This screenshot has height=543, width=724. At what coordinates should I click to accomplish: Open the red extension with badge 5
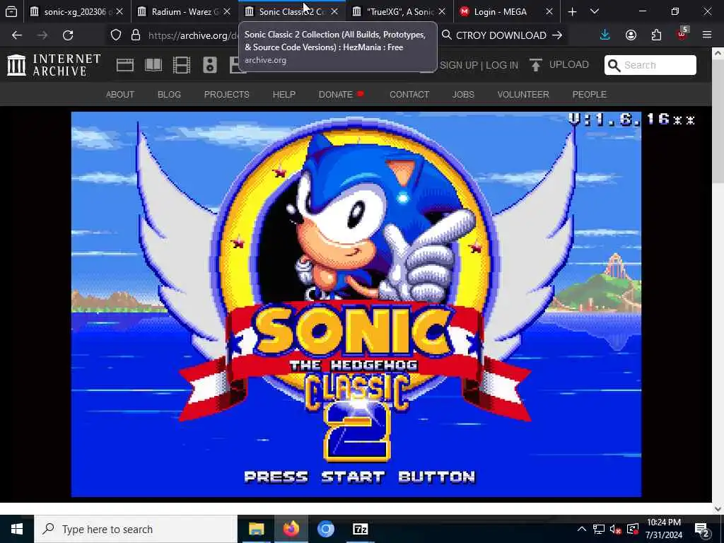682,34
